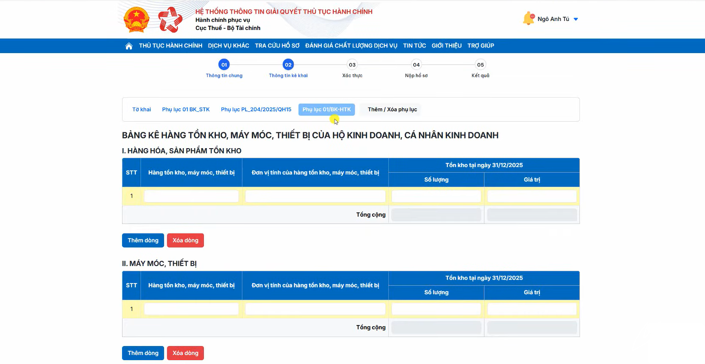Switch to Phụ lục 01 BK_STK tab
Viewport: 705px width, 364px height.
point(186,110)
